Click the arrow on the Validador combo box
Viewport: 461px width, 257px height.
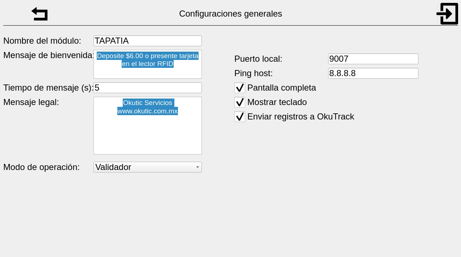pyautogui.click(x=197, y=167)
